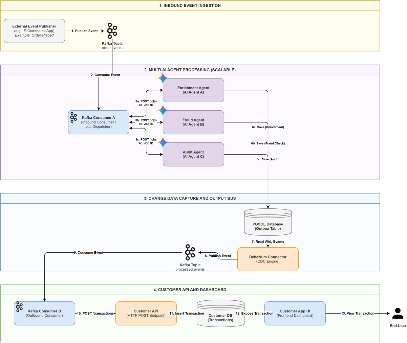407x343 pixels.
Task: Select the Customer App UI box
Action: pyautogui.click(x=295, y=314)
